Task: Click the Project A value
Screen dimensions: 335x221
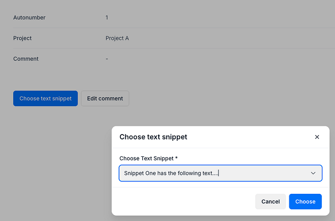Action: pos(117,38)
